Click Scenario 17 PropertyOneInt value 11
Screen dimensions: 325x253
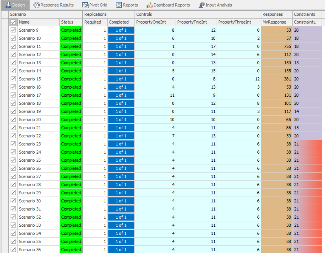155,95
